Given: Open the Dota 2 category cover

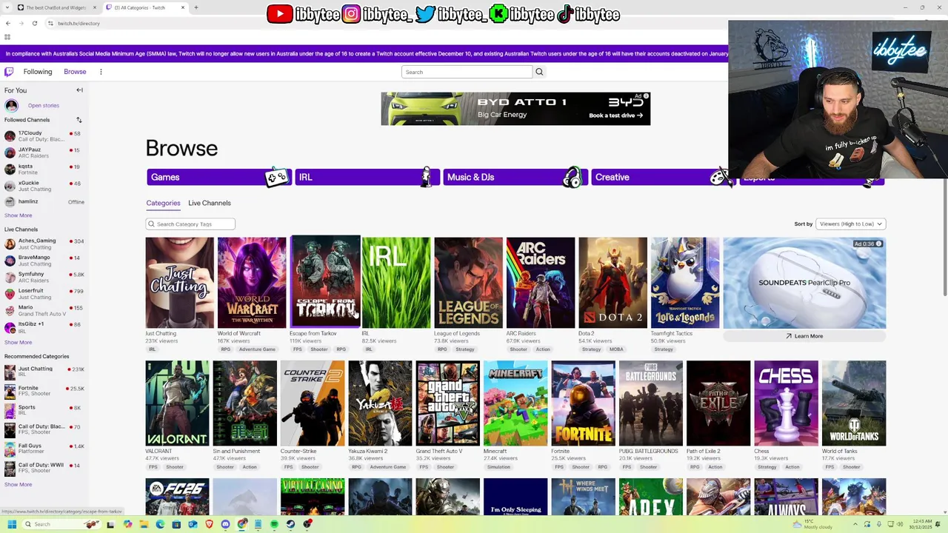Looking at the screenshot, I should (x=612, y=283).
